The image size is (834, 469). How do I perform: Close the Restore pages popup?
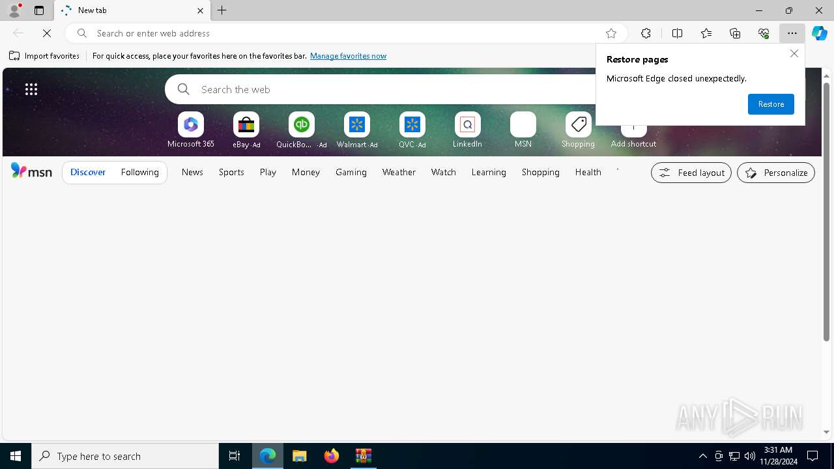794,53
